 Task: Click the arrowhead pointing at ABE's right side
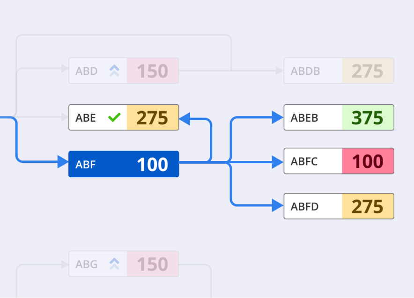185,118
